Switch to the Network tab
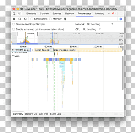Viewport: 135px width, 133px height. pyautogui.click(x=69, y=14)
